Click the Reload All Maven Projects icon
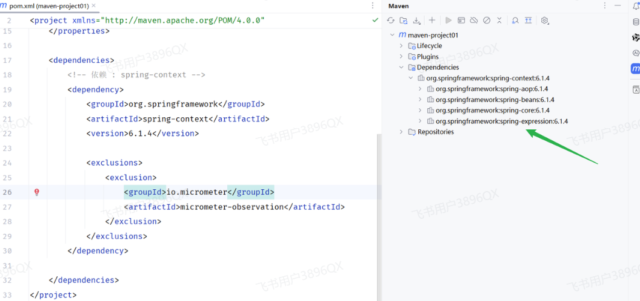This screenshot has width=640, height=301. coord(391,21)
